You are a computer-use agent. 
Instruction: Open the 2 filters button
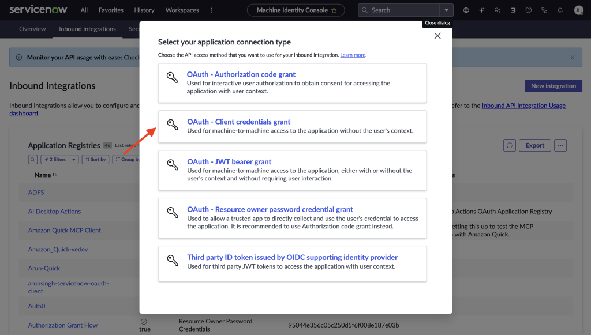[55, 160]
